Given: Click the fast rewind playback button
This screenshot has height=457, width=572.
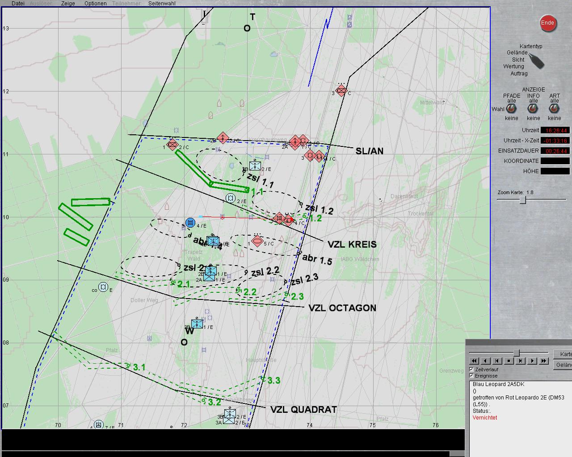Looking at the screenshot, I should click(474, 361).
